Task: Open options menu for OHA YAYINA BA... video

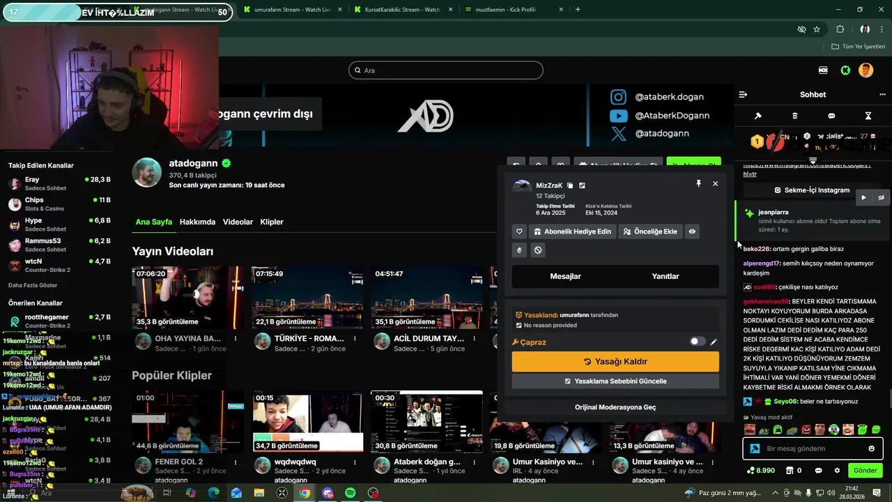Action: (236, 338)
